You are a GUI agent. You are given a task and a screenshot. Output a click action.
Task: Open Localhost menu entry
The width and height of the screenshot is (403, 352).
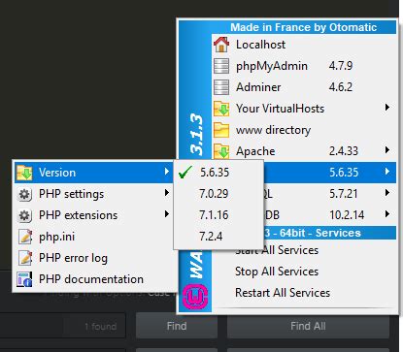point(304,45)
